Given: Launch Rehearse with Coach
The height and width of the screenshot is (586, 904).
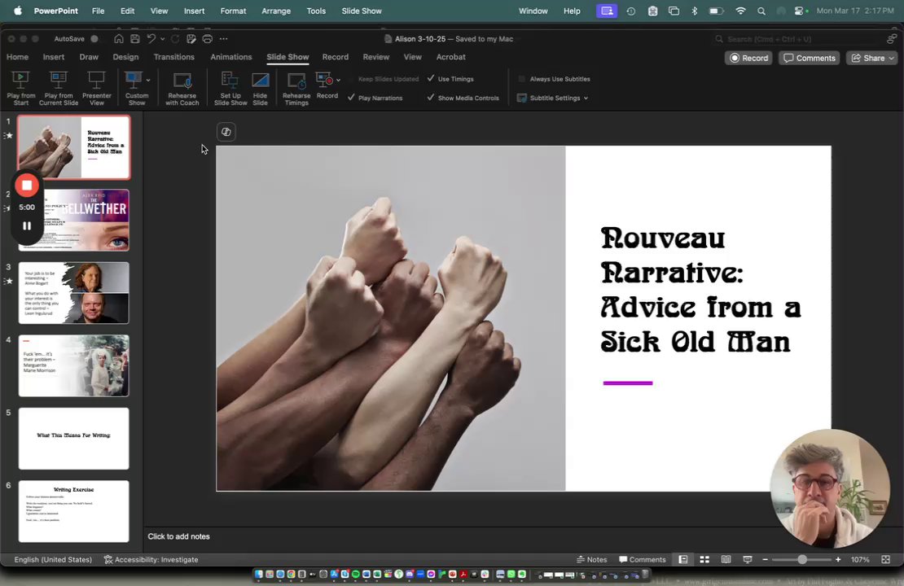Looking at the screenshot, I should click(x=182, y=81).
